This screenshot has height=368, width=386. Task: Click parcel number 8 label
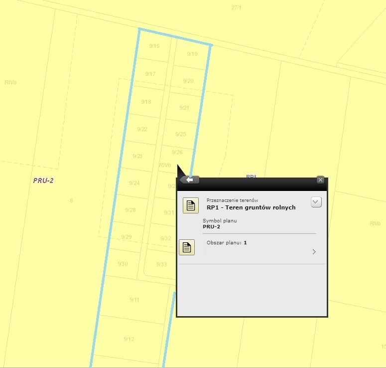pos(71,200)
